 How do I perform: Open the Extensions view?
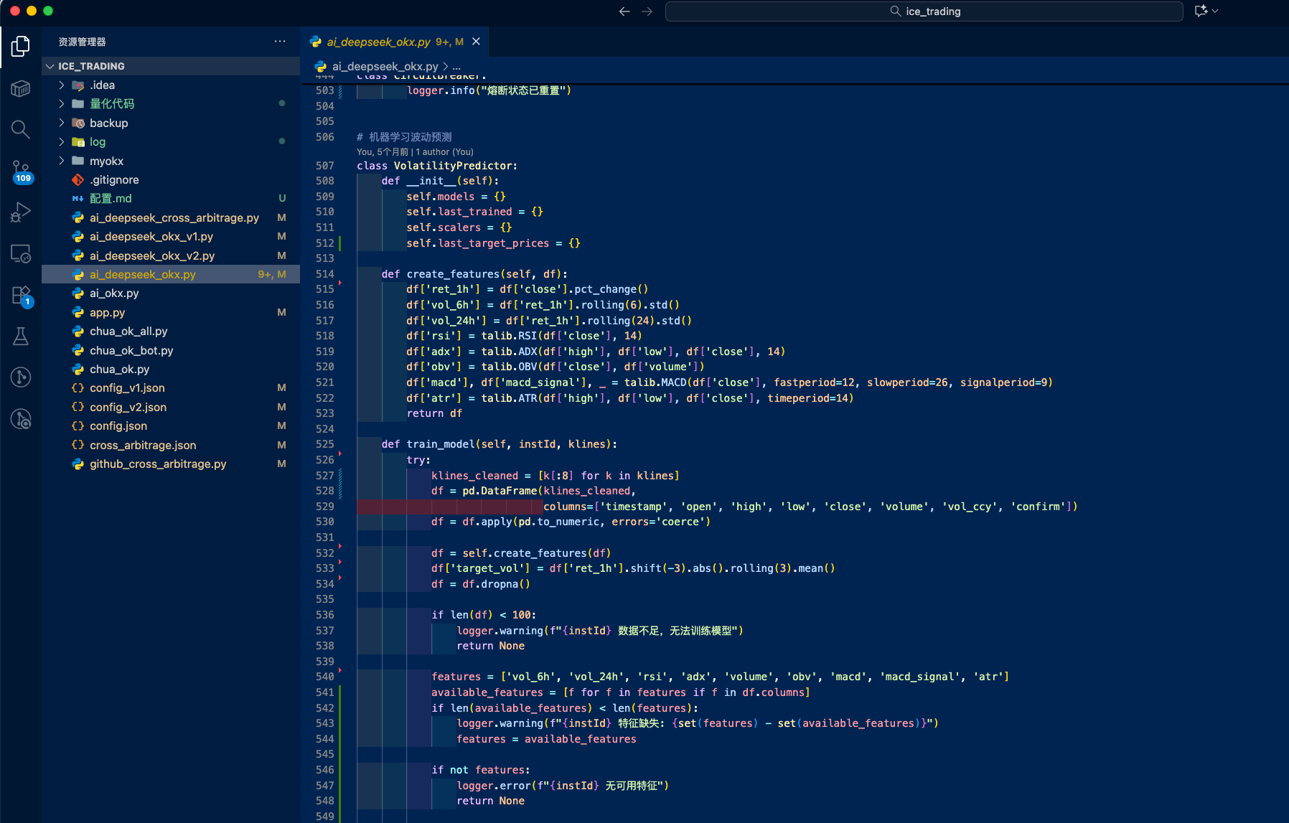point(20,295)
